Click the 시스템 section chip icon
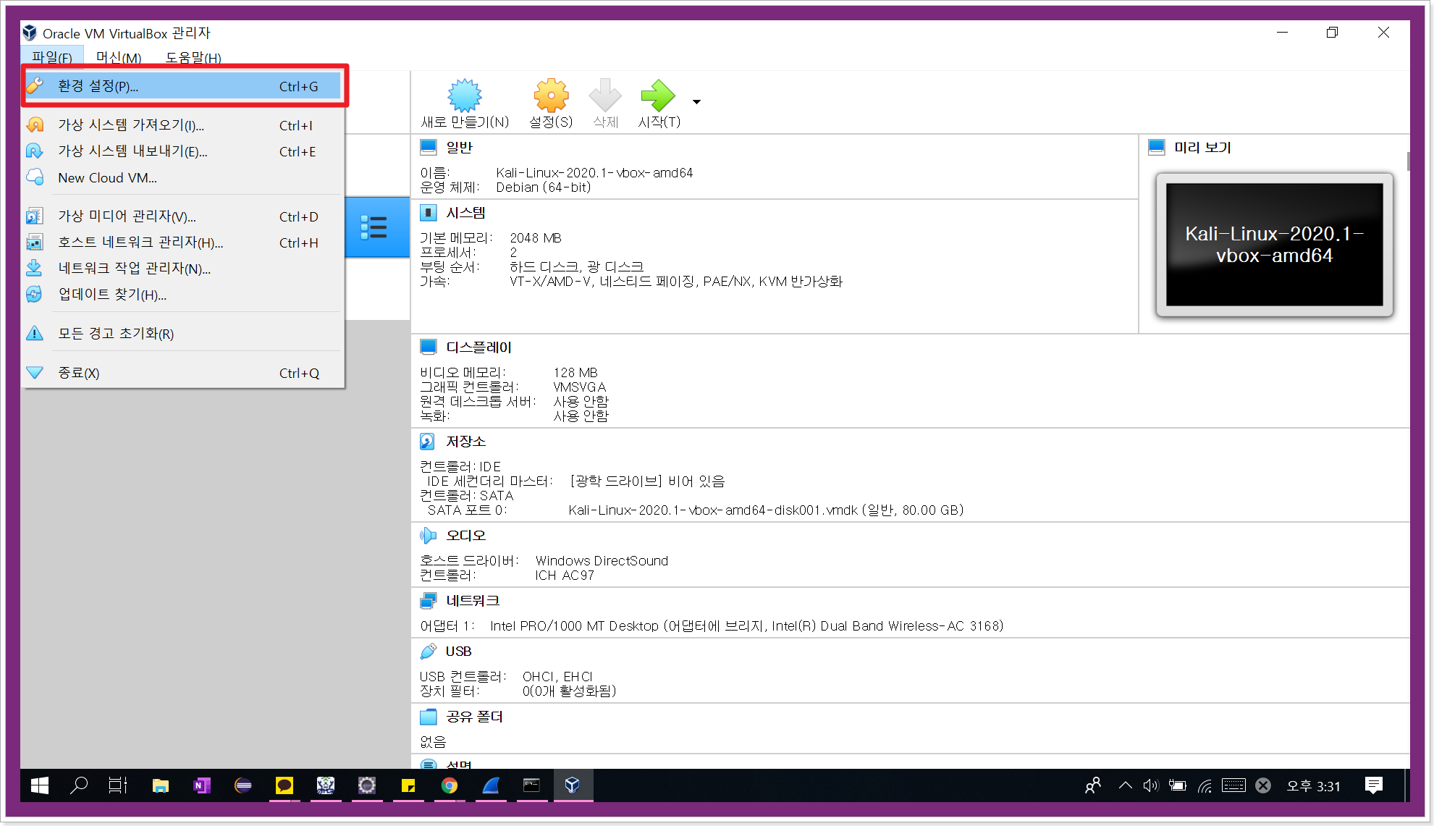 point(429,213)
